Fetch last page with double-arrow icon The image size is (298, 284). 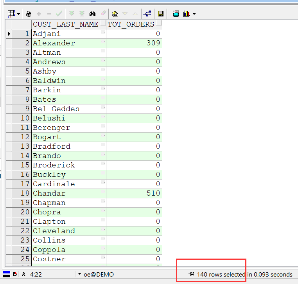click(x=82, y=14)
